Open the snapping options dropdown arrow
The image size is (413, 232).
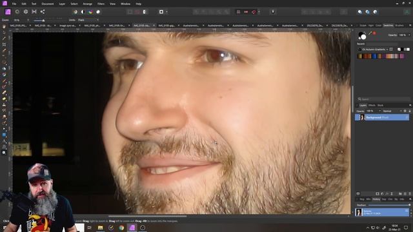259,12
